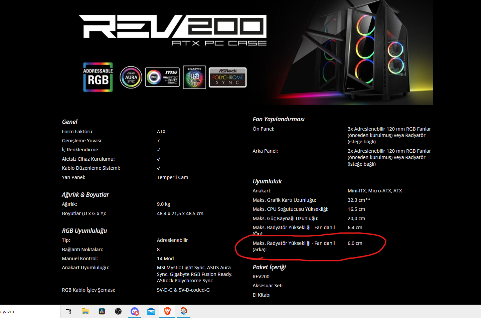Open Task View in the taskbar
Image resolution: width=481 pixels, height=318 pixels.
coord(68,311)
